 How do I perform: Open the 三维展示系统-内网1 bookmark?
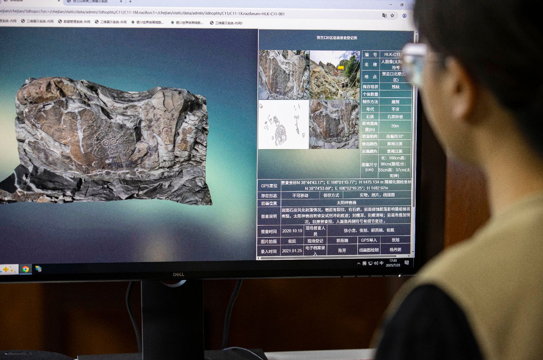226,23
